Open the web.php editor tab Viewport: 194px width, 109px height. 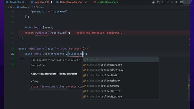(x=42, y=2)
